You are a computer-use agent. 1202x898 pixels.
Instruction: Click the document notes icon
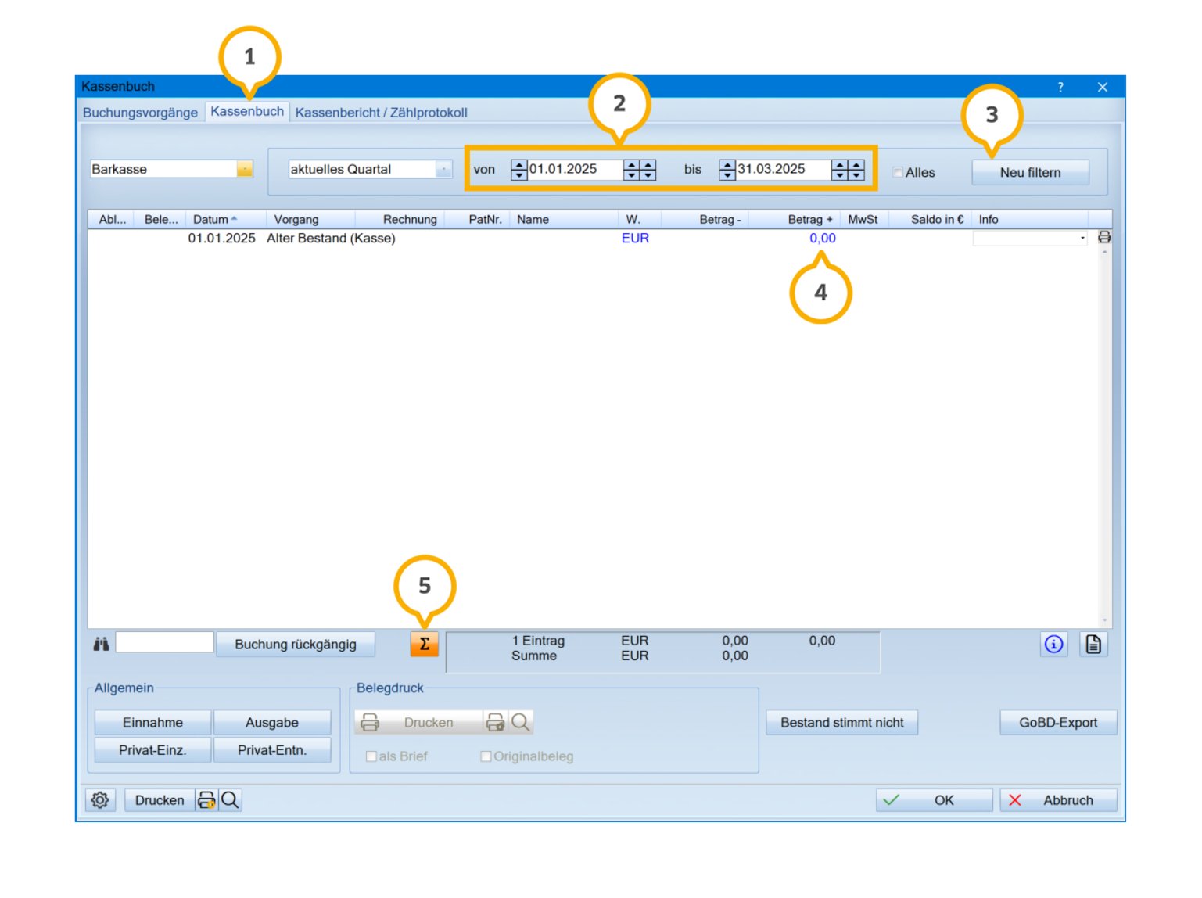[1093, 644]
